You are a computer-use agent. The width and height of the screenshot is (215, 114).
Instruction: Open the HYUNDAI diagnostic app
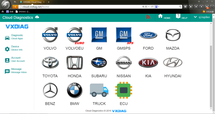(x=173, y=62)
